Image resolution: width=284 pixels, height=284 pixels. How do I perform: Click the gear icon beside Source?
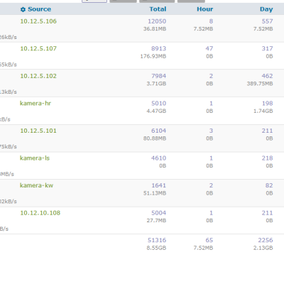pyautogui.click(x=23, y=9)
